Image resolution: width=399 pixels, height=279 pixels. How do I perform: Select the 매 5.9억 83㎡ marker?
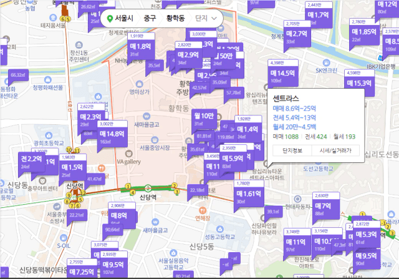pos(233,159)
